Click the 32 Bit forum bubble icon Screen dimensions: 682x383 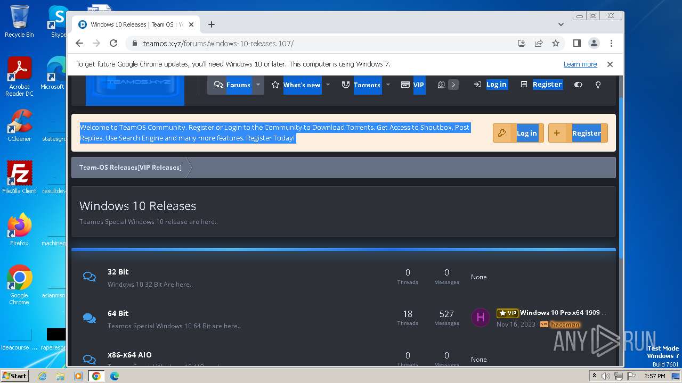(90, 277)
